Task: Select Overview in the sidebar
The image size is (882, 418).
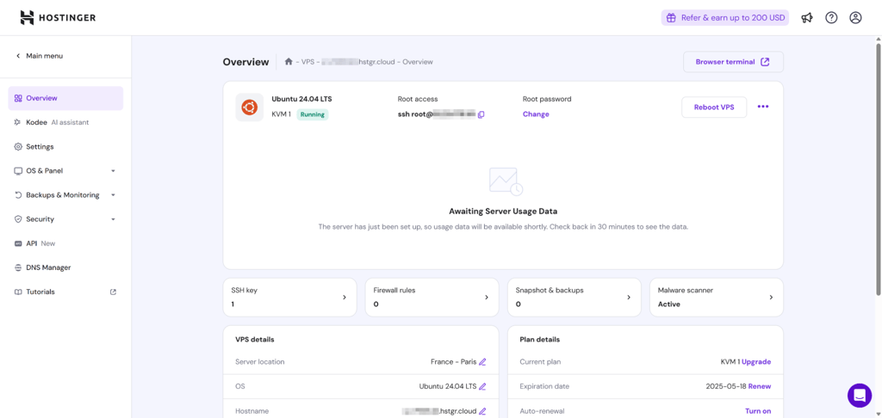Action: pos(65,98)
